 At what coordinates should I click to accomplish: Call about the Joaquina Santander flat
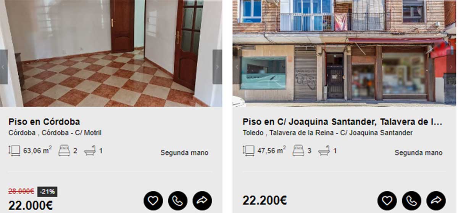point(412,200)
